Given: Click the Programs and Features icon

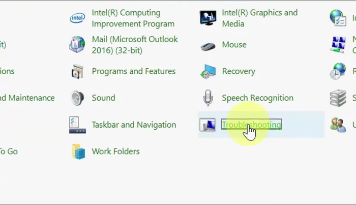Looking at the screenshot, I should point(77,72).
